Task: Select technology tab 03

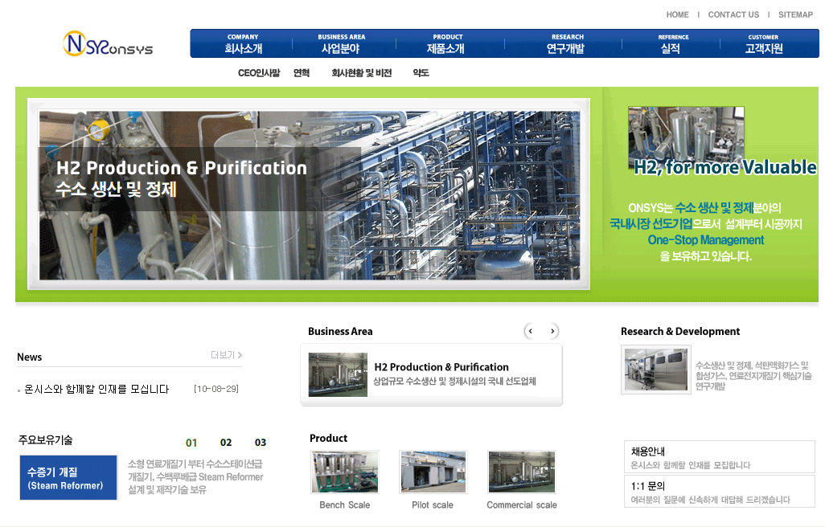Action: (261, 443)
